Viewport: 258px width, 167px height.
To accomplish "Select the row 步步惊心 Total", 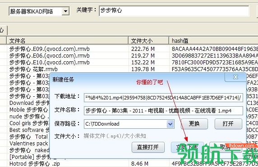I will tap(28, 137).
